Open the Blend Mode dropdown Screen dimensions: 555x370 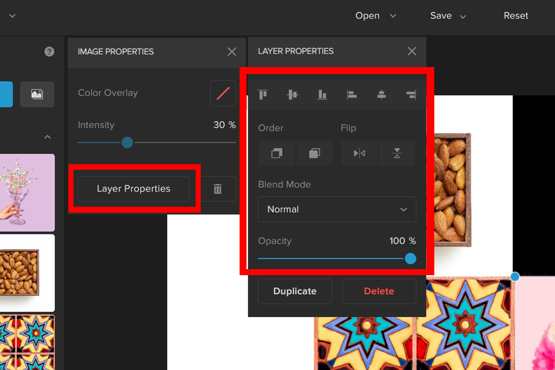pos(337,210)
